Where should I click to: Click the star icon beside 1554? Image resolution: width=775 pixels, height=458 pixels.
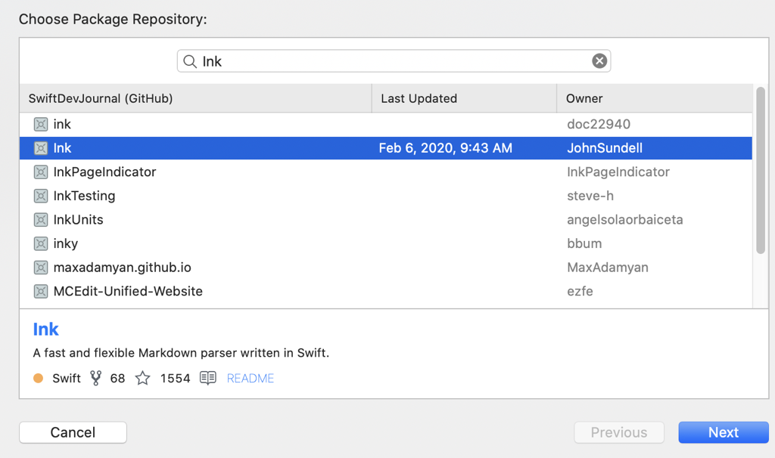pyautogui.click(x=142, y=378)
